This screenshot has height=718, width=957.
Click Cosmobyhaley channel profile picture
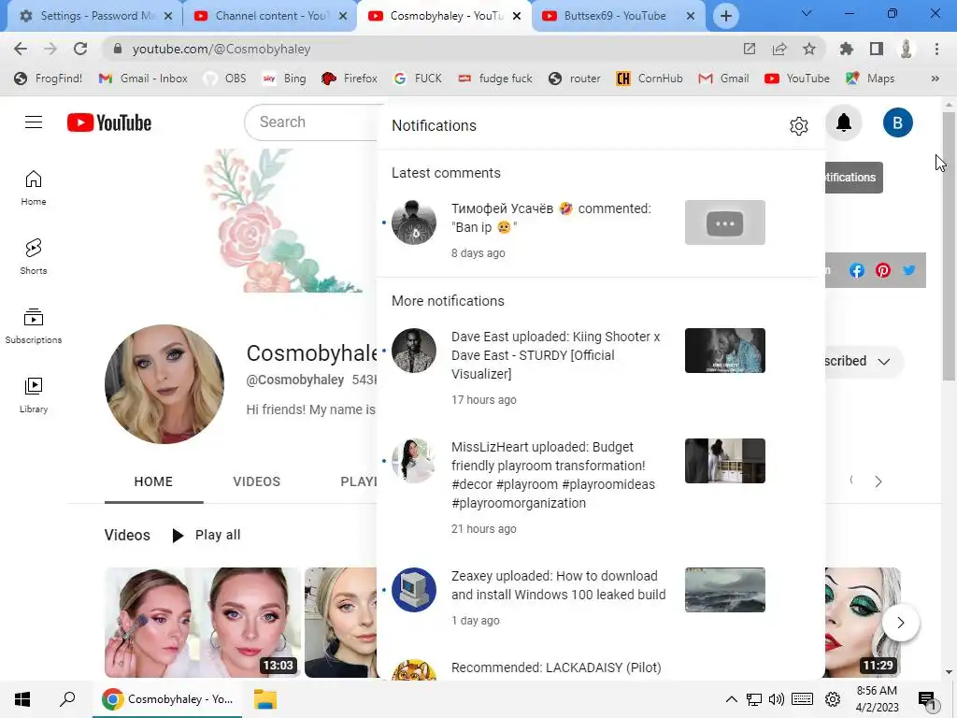coord(164,384)
